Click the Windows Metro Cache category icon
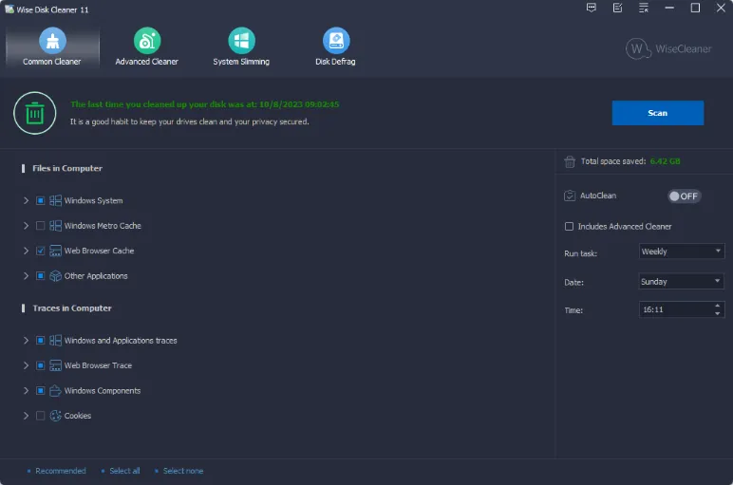This screenshot has width=733, height=485. pos(55,226)
